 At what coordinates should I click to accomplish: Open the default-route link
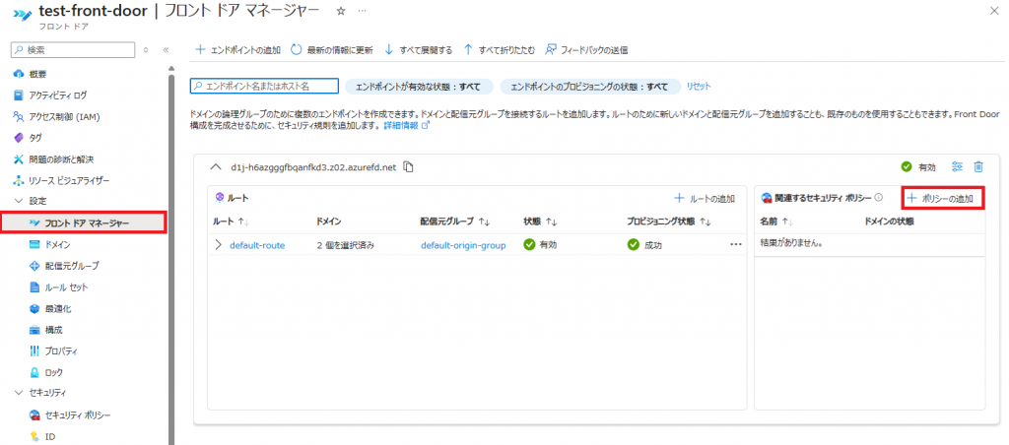tap(257, 245)
